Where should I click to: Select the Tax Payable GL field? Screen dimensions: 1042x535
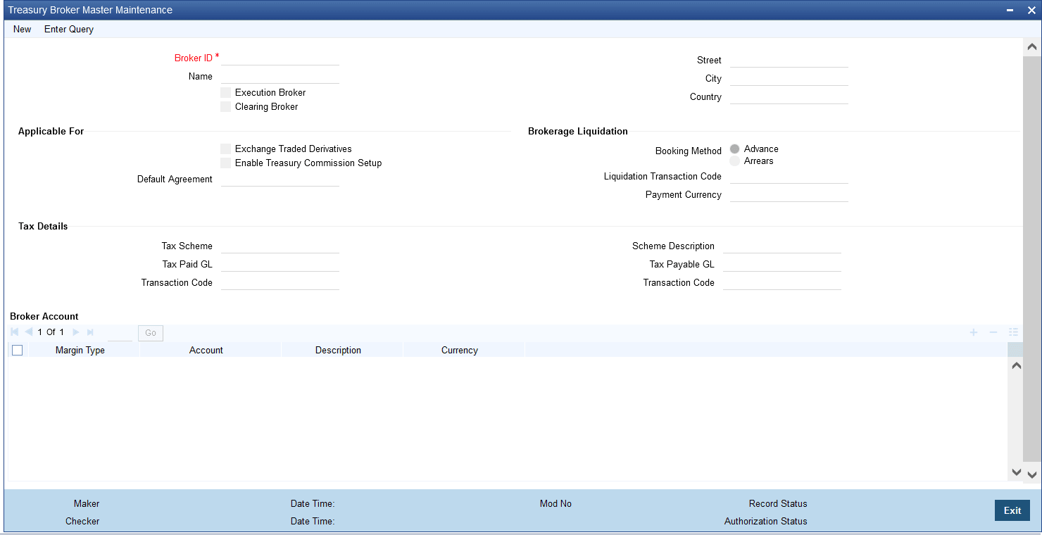[x=782, y=264]
